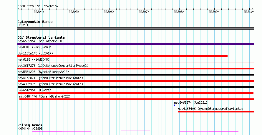Viewport: 262px width, 135px height.
Task: Select the black nsv5561228 variant bar
Action: point(135,75)
